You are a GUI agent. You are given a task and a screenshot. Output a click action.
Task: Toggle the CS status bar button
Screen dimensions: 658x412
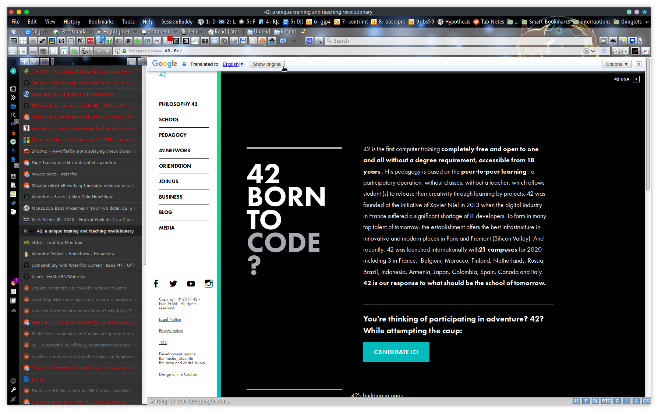(646, 401)
